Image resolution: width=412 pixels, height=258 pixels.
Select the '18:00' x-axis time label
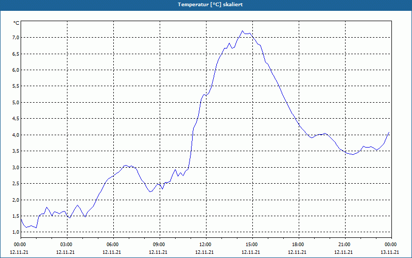point(298,245)
